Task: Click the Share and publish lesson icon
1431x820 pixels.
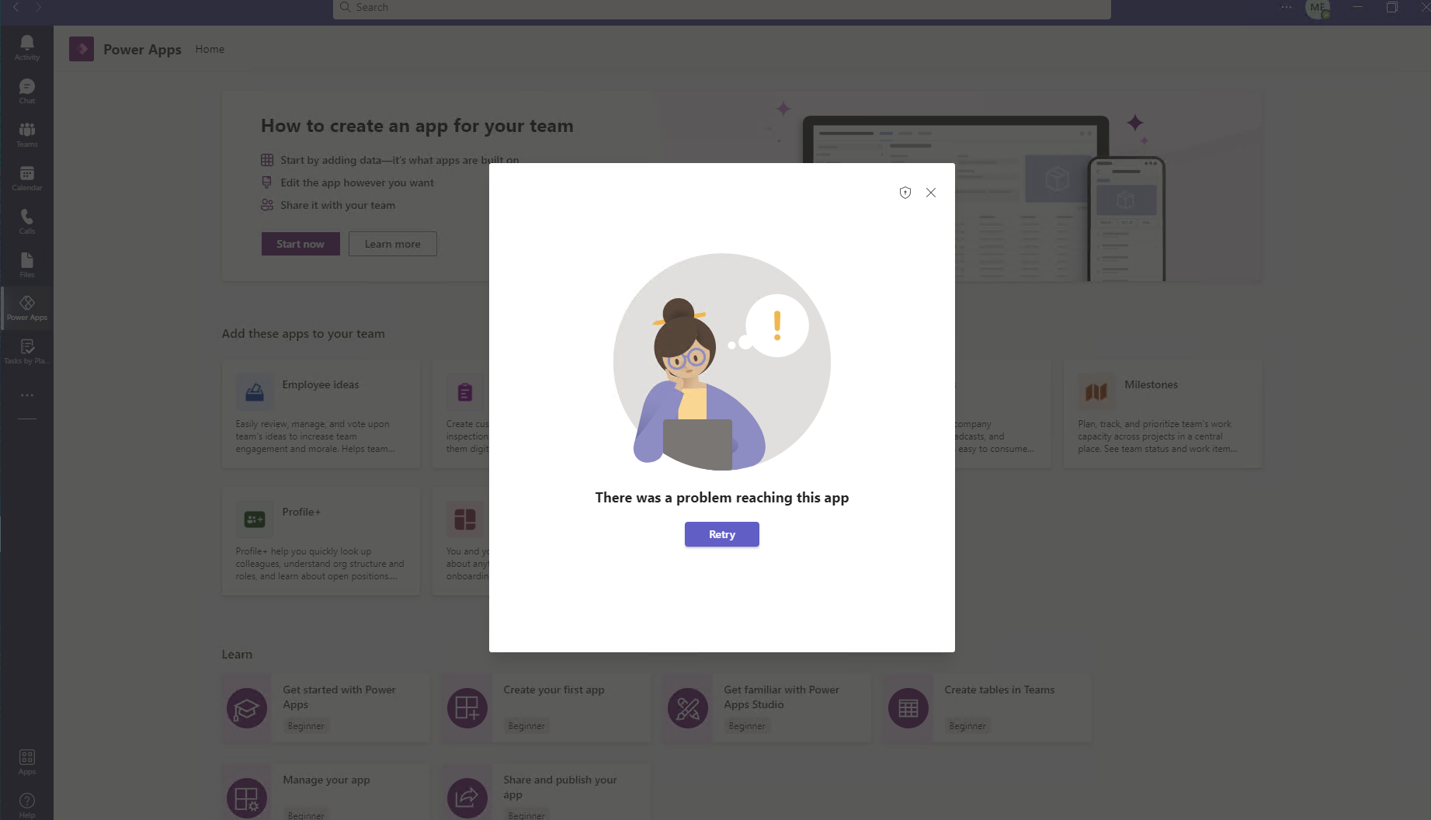Action: 467,798
